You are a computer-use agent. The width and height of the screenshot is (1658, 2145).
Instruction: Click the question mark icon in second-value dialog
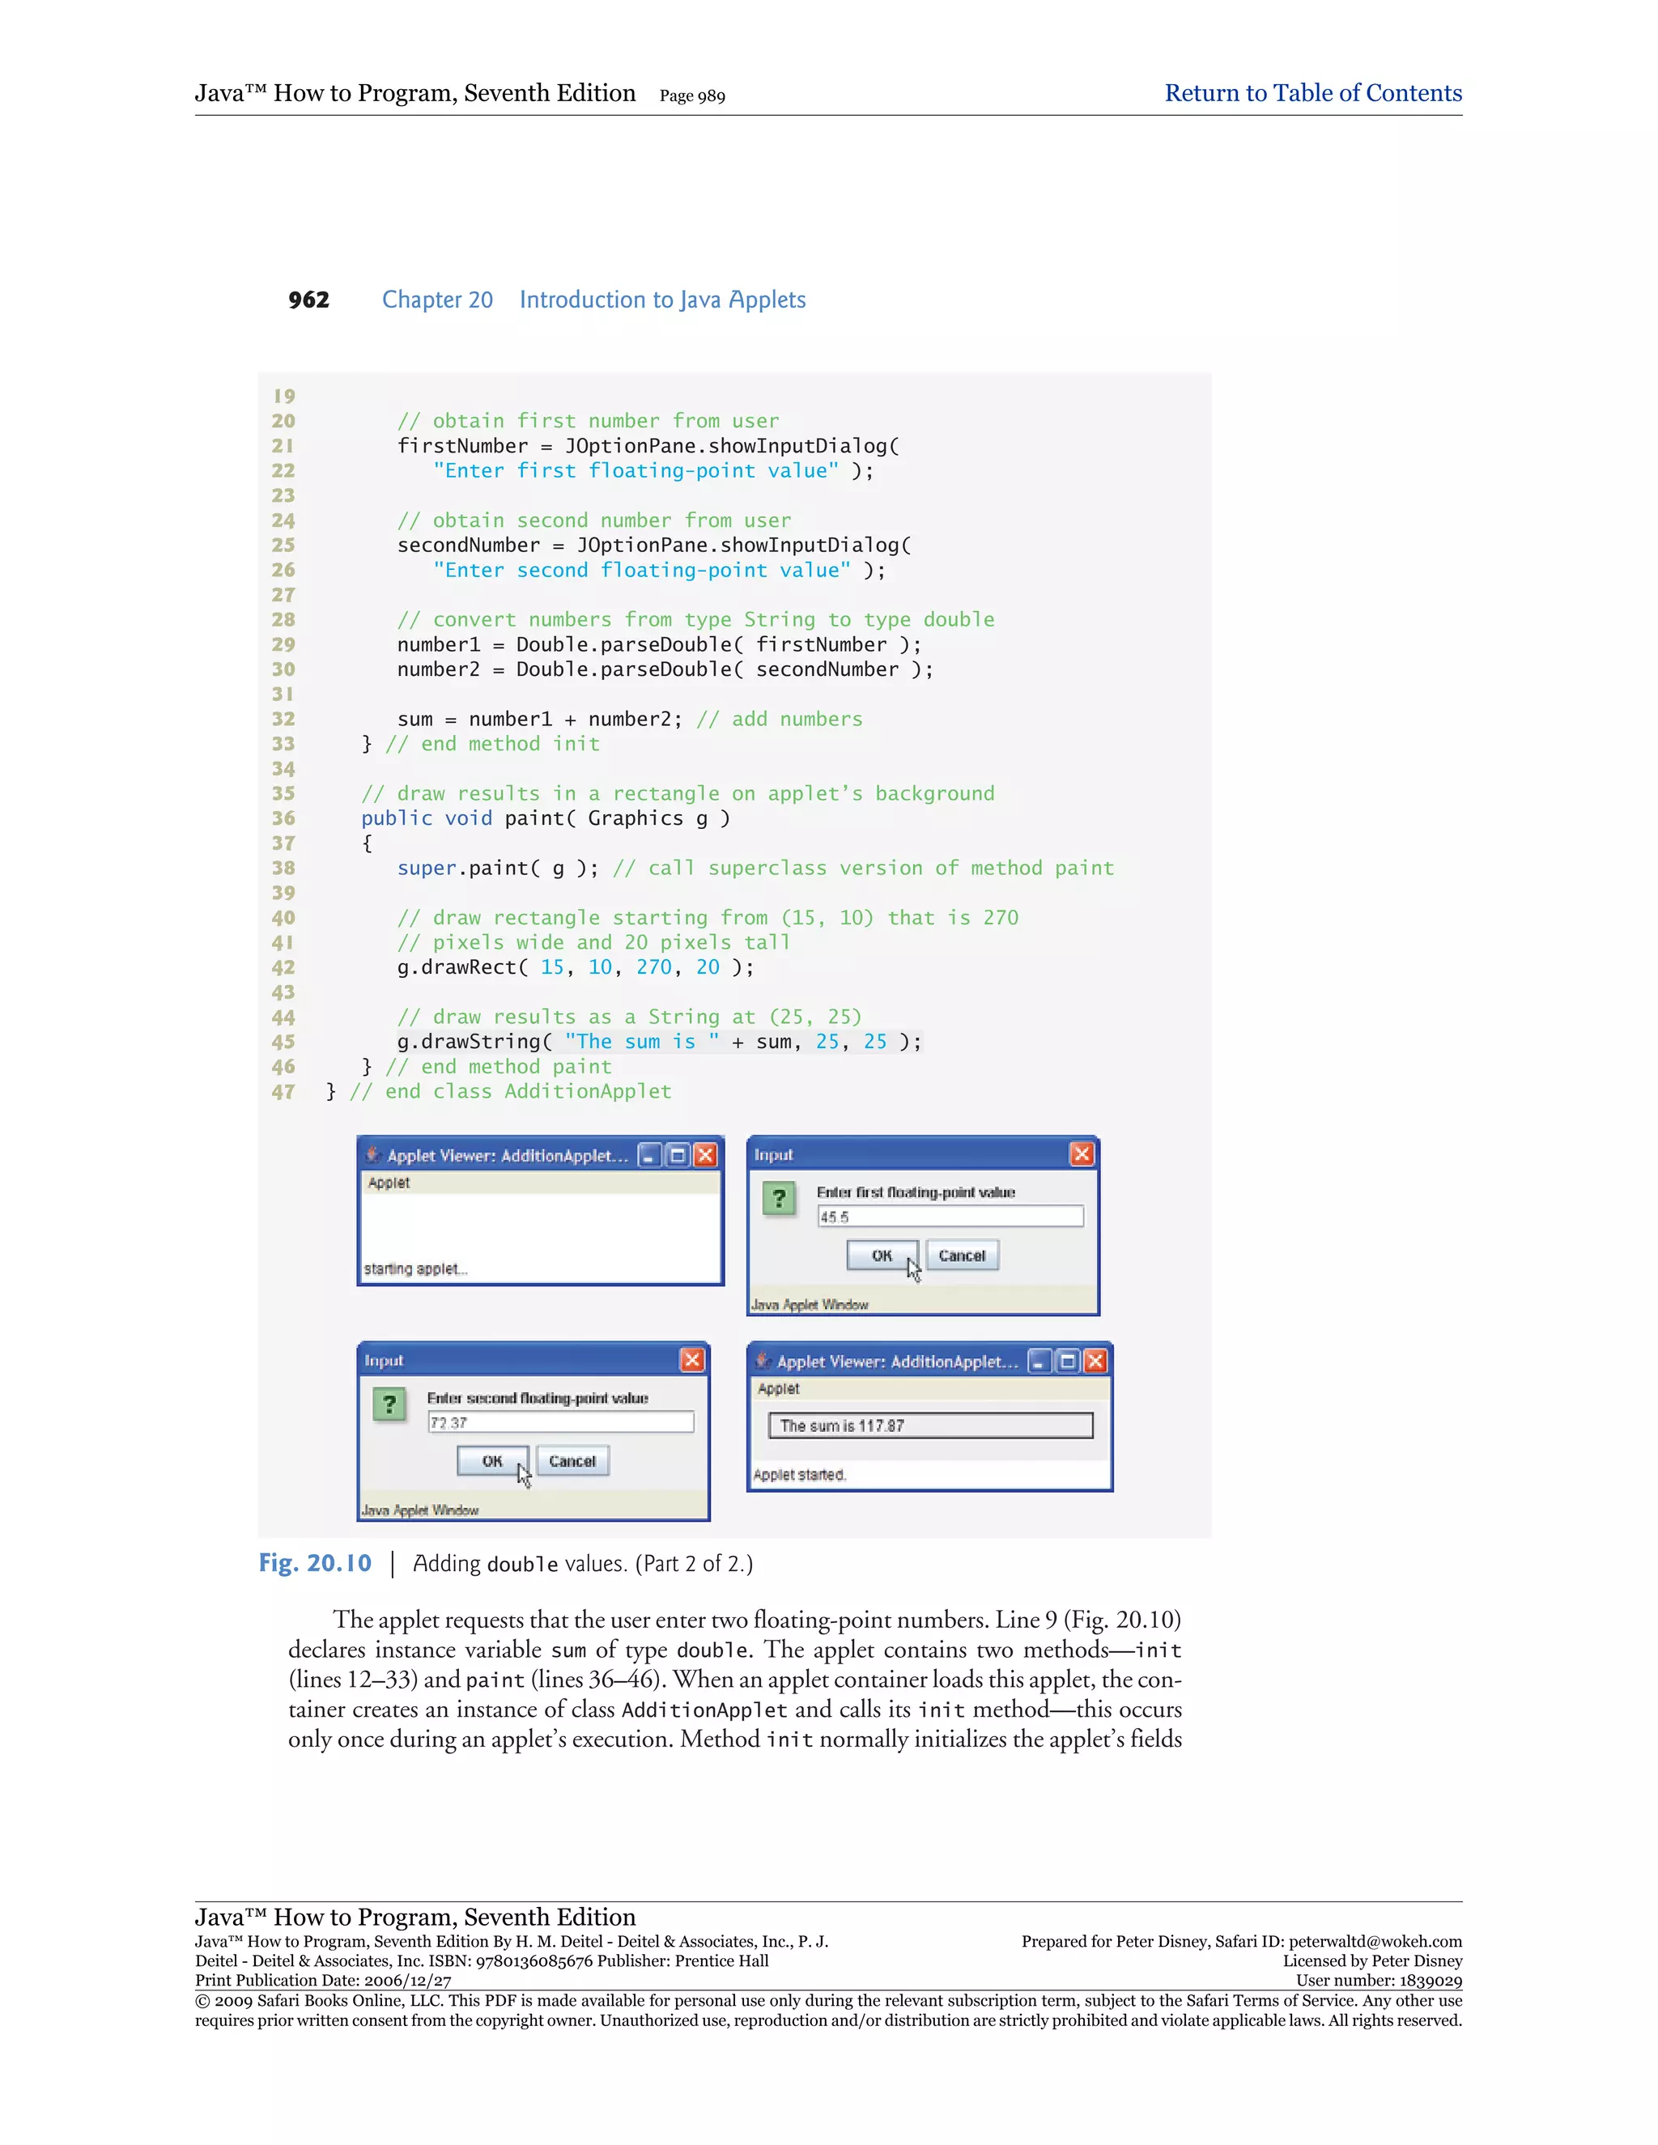coord(389,1404)
